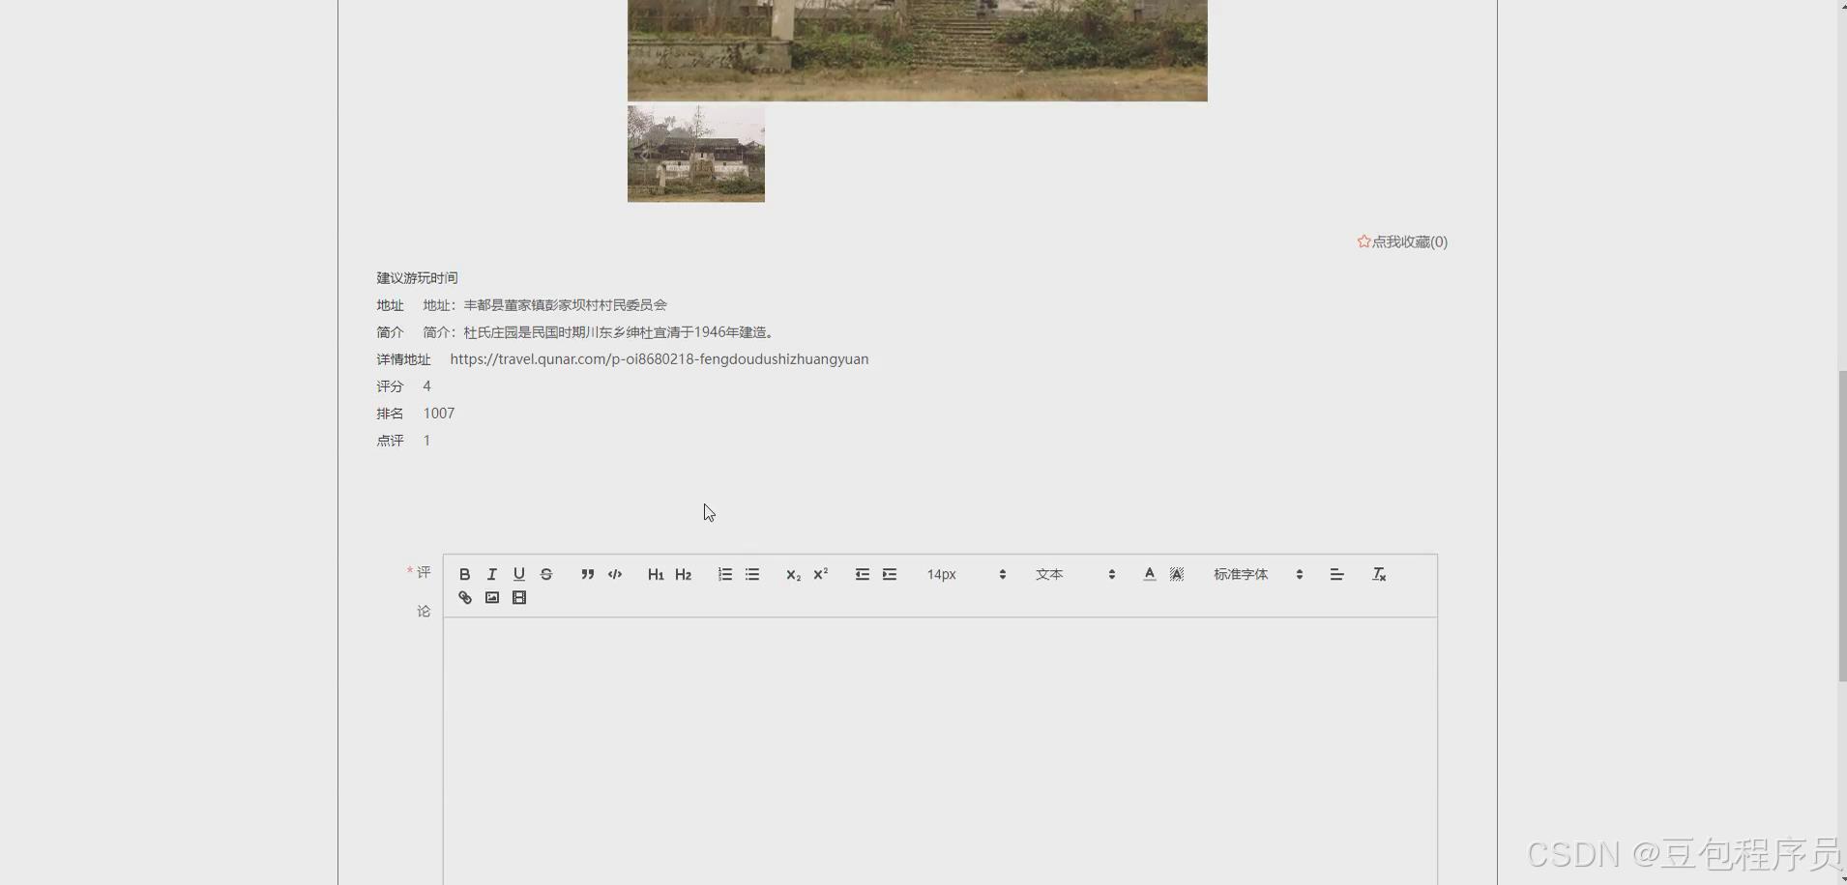
Task: Open the 文本 paragraph style dropdown
Action: coord(1075,574)
